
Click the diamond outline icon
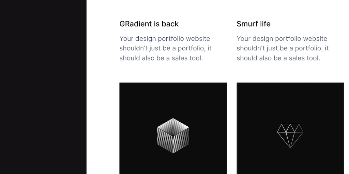pyautogui.click(x=290, y=136)
